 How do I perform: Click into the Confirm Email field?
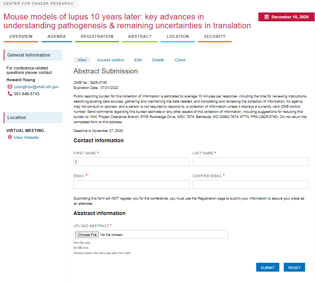click(250, 185)
